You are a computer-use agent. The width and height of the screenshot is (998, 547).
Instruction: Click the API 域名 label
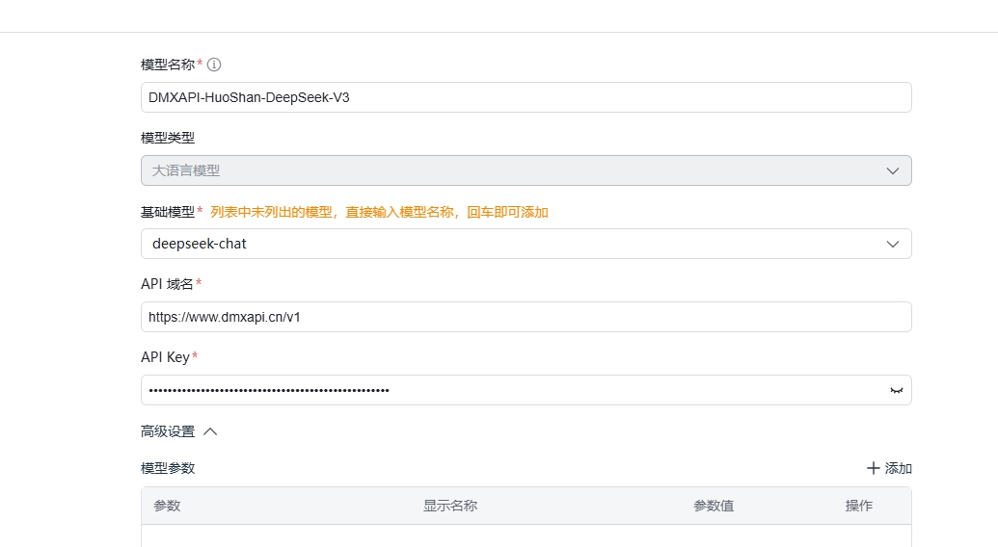coord(167,284)
